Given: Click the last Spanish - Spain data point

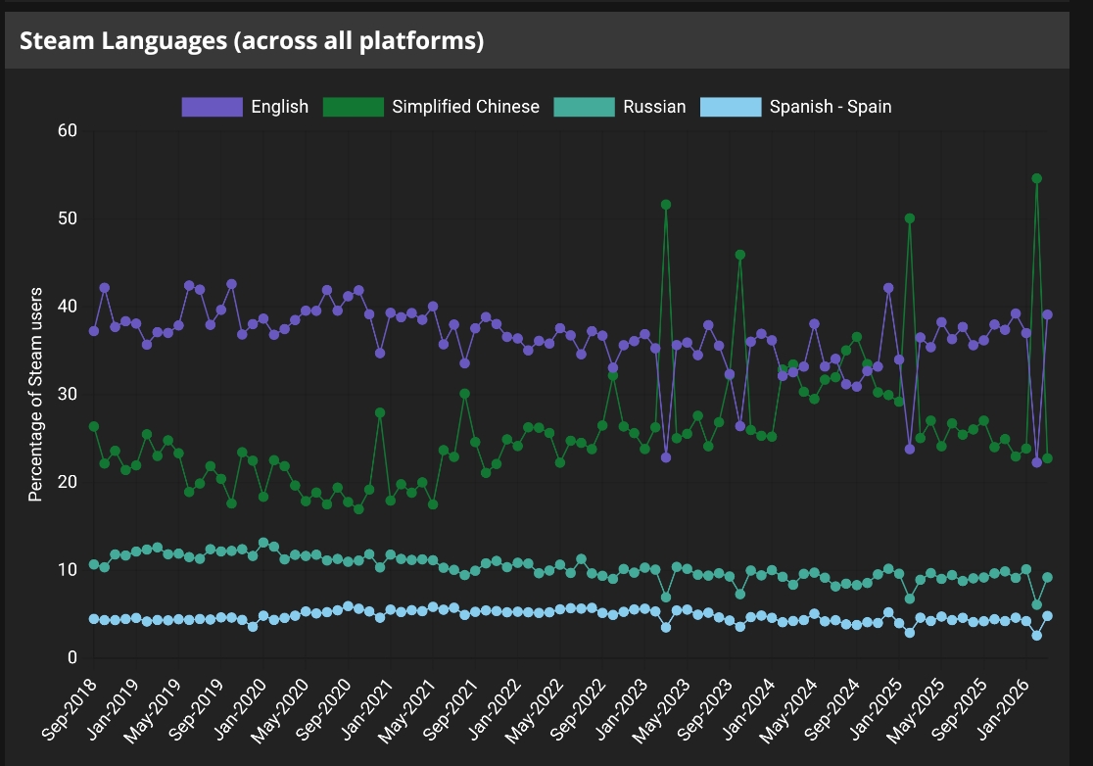Looking at the screenshot, I should point(1047,616).
